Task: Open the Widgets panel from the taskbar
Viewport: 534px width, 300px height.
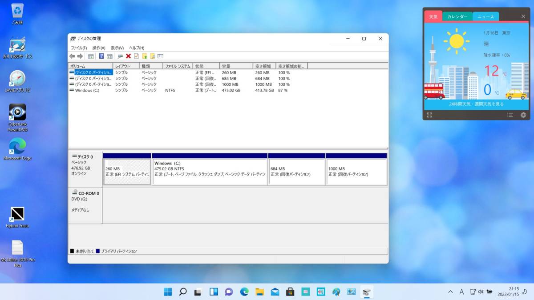Action: pos(214,292)
